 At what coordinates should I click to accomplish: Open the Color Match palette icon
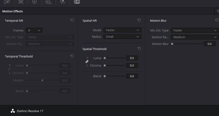click(x=21, y=2)
